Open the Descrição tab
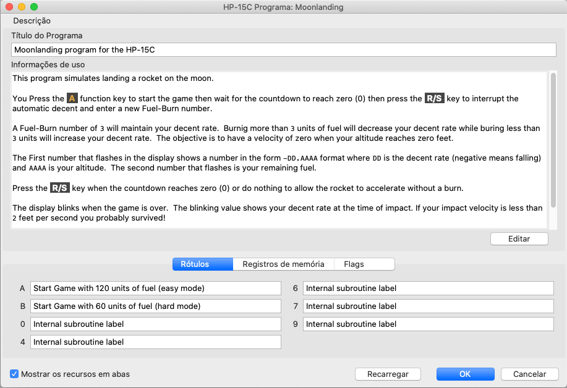This screenshot has width=567, height=388. click(32, 21)
